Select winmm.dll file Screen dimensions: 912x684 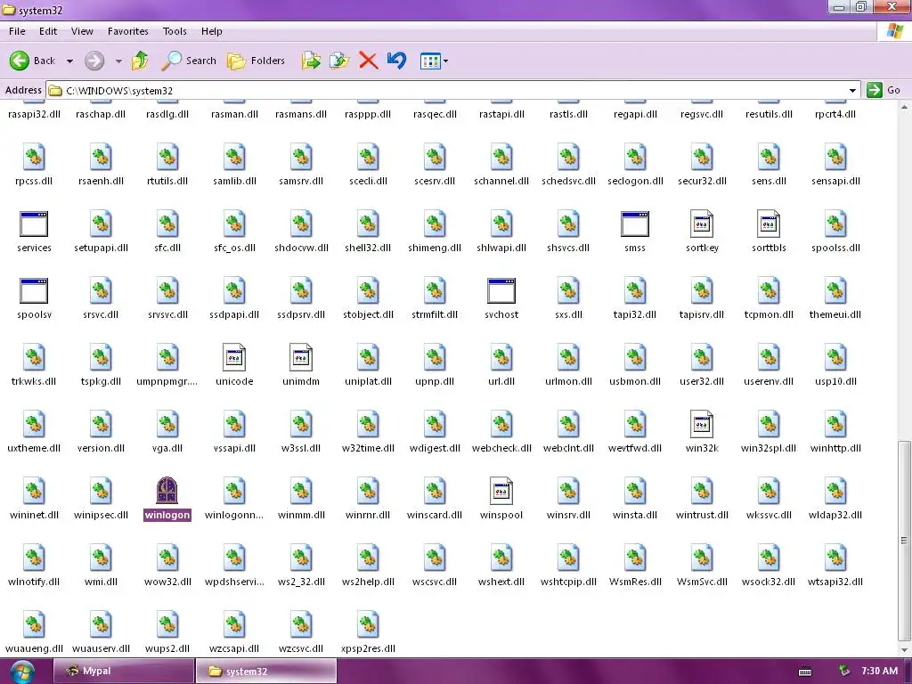click(x=301, y=499)
